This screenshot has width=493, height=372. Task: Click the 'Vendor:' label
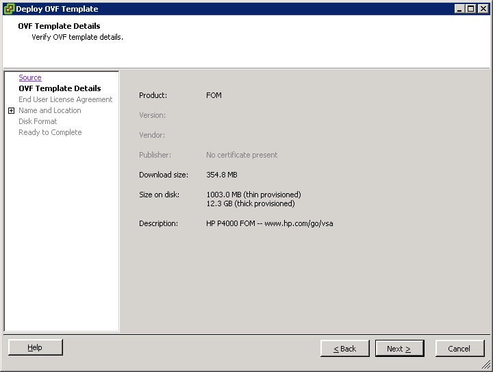click(x=152, y=135)
